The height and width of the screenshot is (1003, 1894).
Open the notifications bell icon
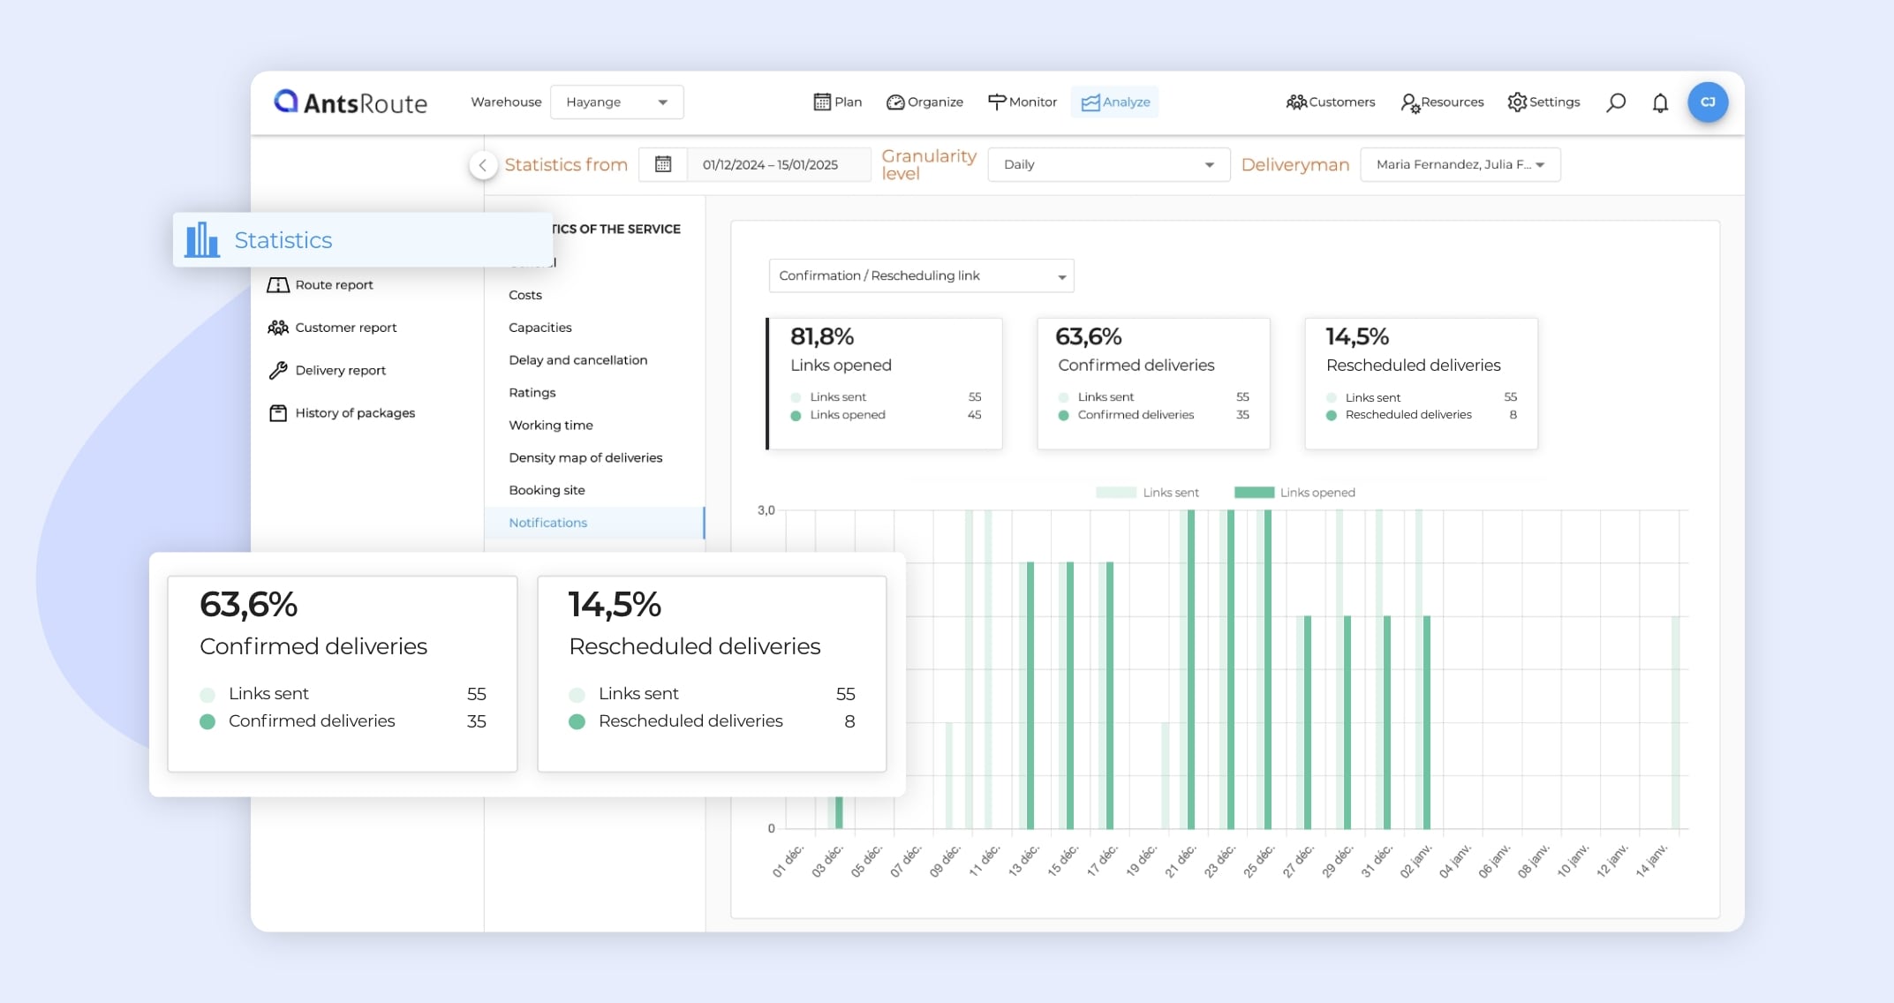click(1660, 102)
